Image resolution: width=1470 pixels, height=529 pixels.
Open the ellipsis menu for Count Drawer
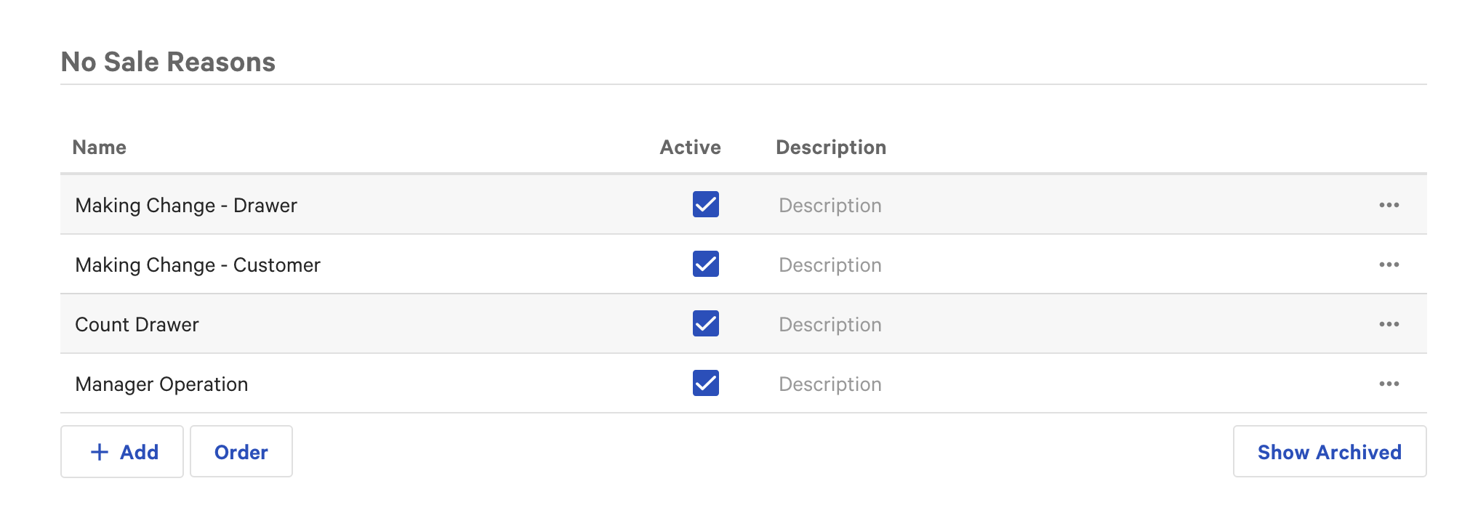pyautogui.click(x=1389, y=324)
